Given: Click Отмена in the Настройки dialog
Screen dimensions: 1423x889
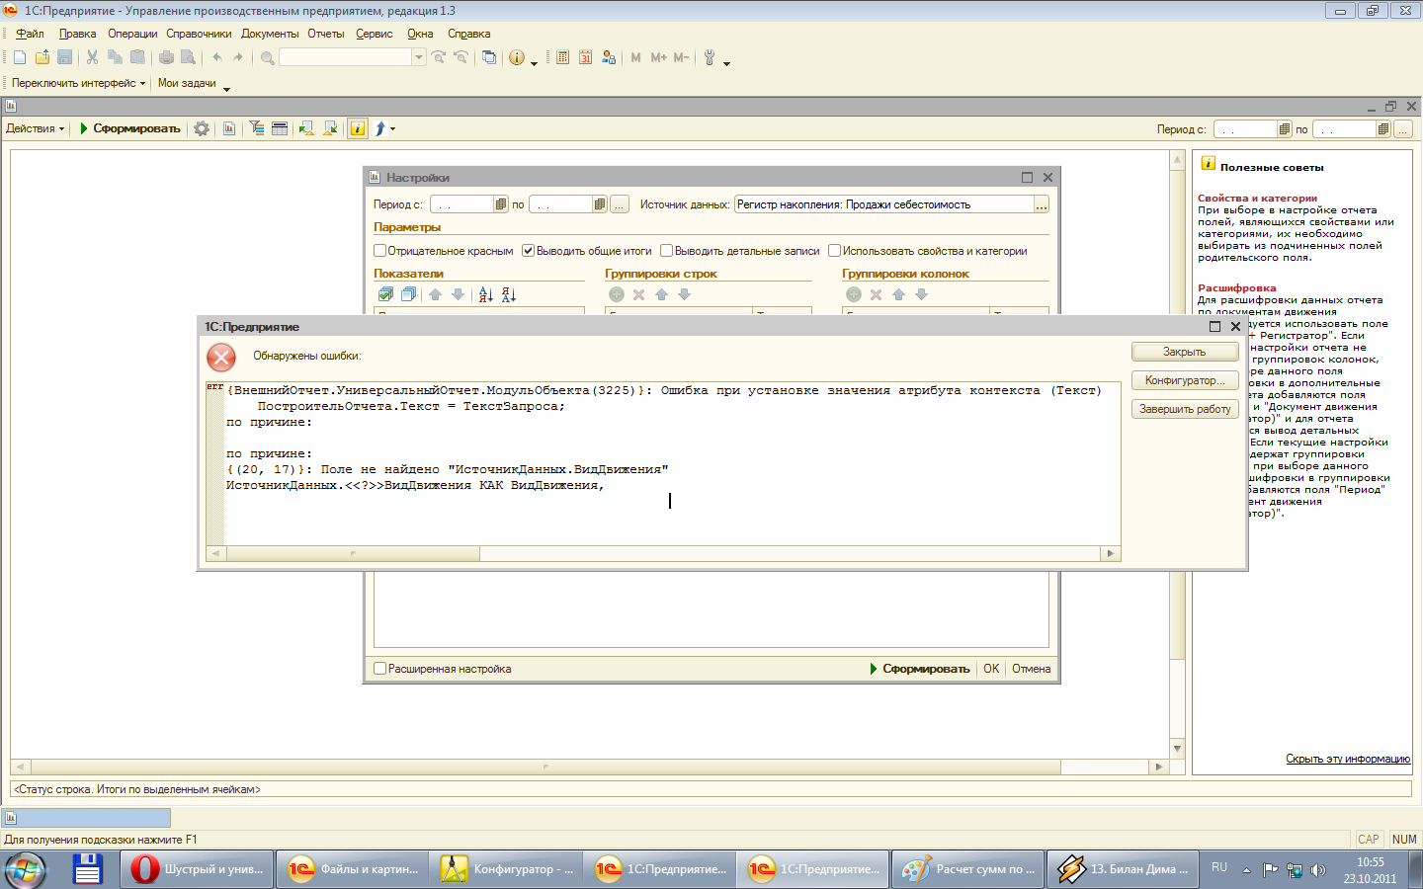Looking at the screenshot, I should pyautogui.click(x=1031, y=669).
